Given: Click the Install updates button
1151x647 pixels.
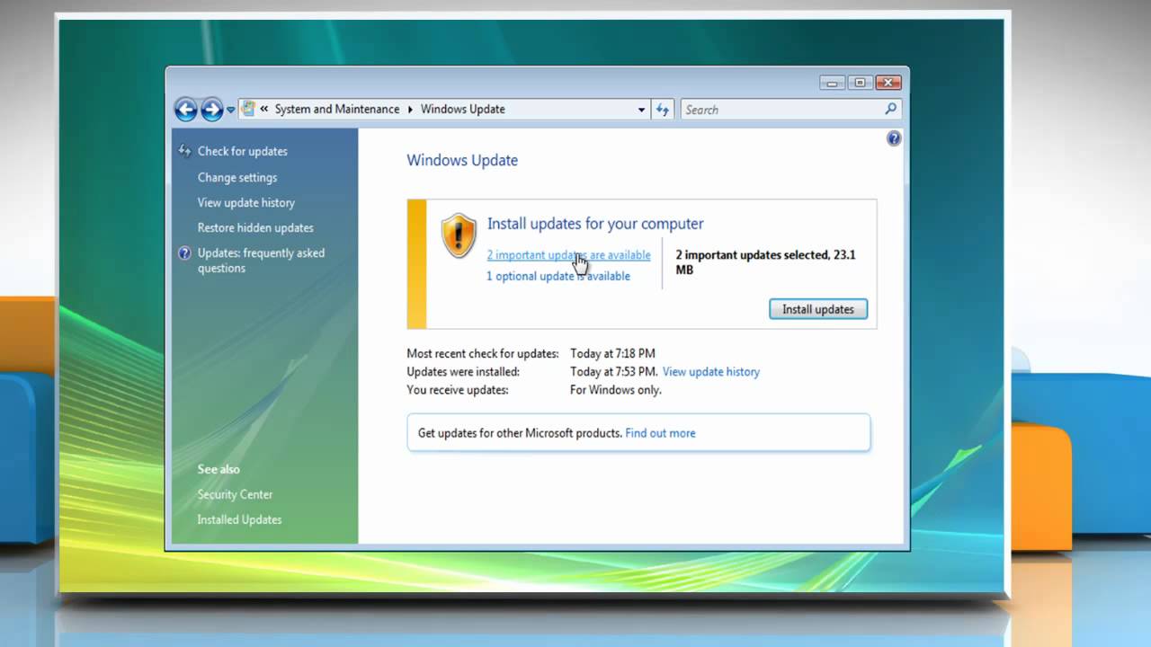Looking at the screenshot, I should coord(818,309).
